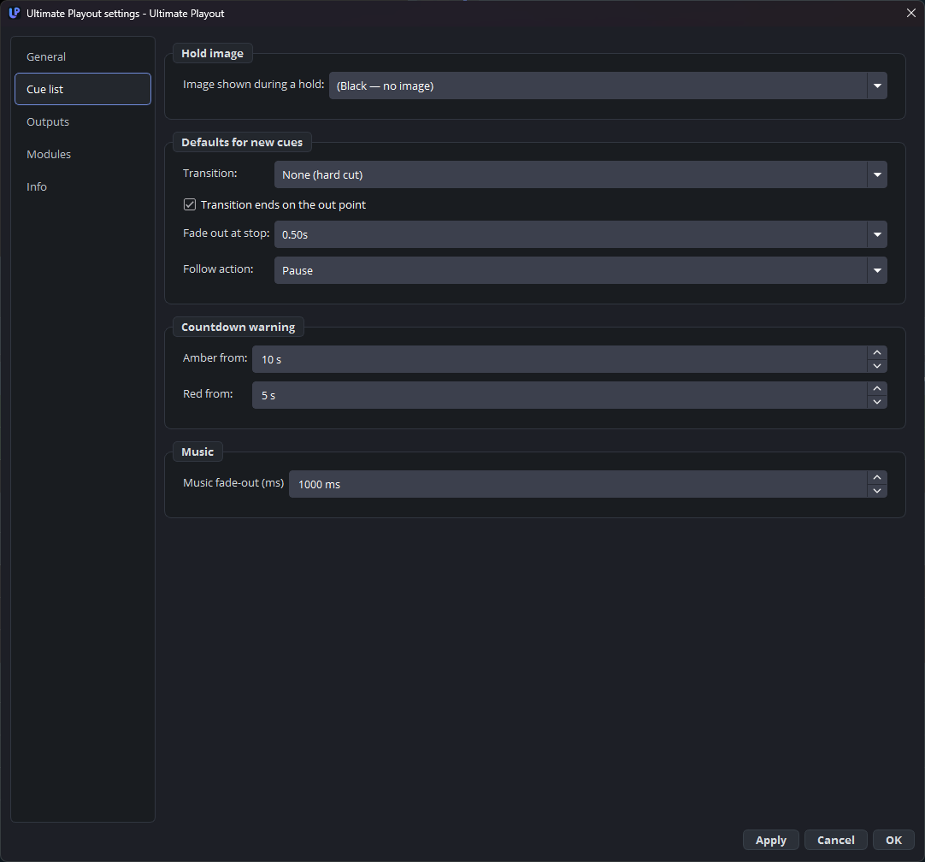
Task: Click the Music group heading
Action: point(197,452)
